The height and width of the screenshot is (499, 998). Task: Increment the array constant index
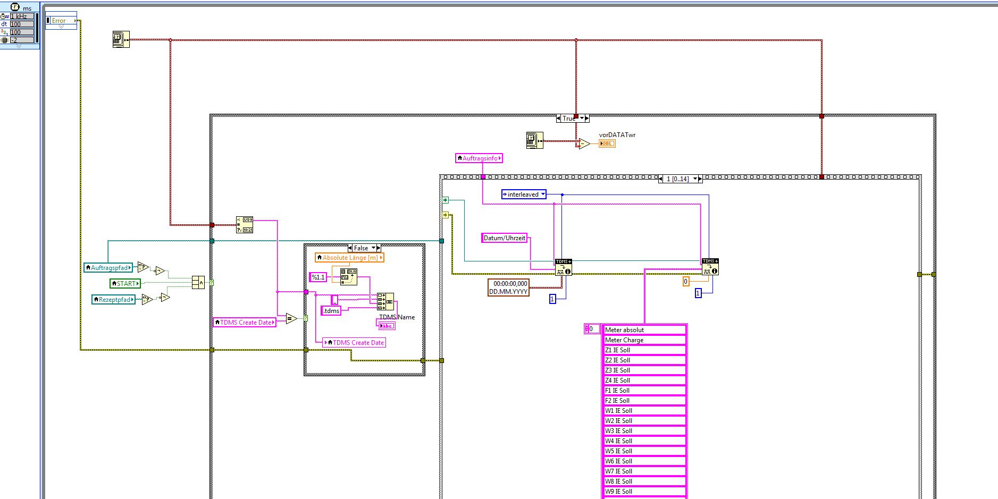tap(586, 327)
